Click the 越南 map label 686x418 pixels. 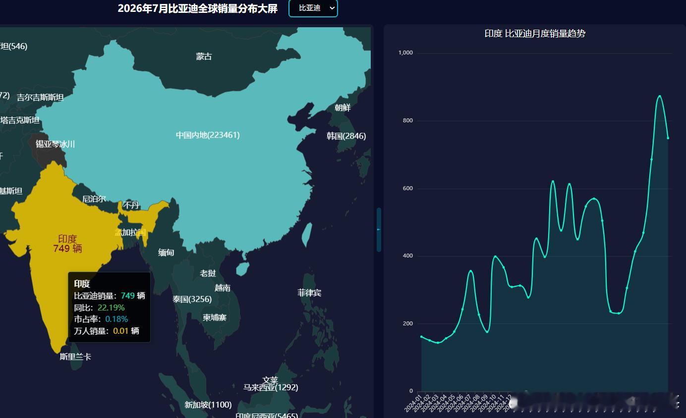tap(223, 288)
